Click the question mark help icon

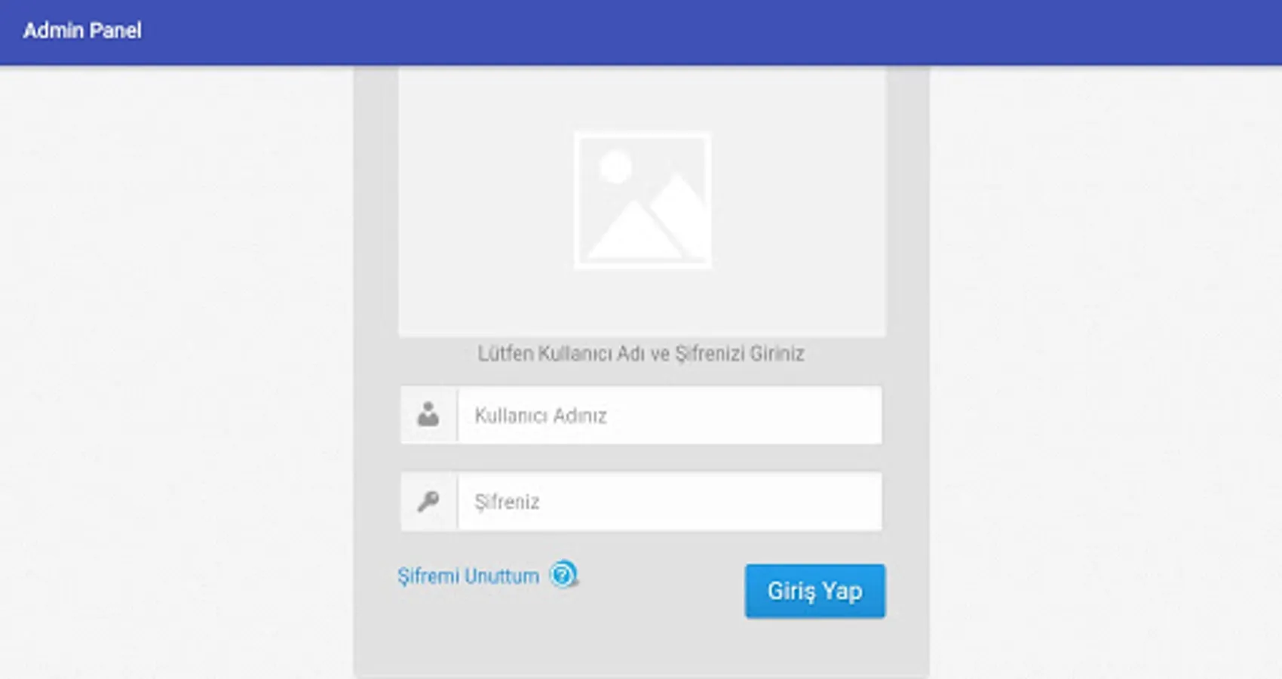point(563,575)
